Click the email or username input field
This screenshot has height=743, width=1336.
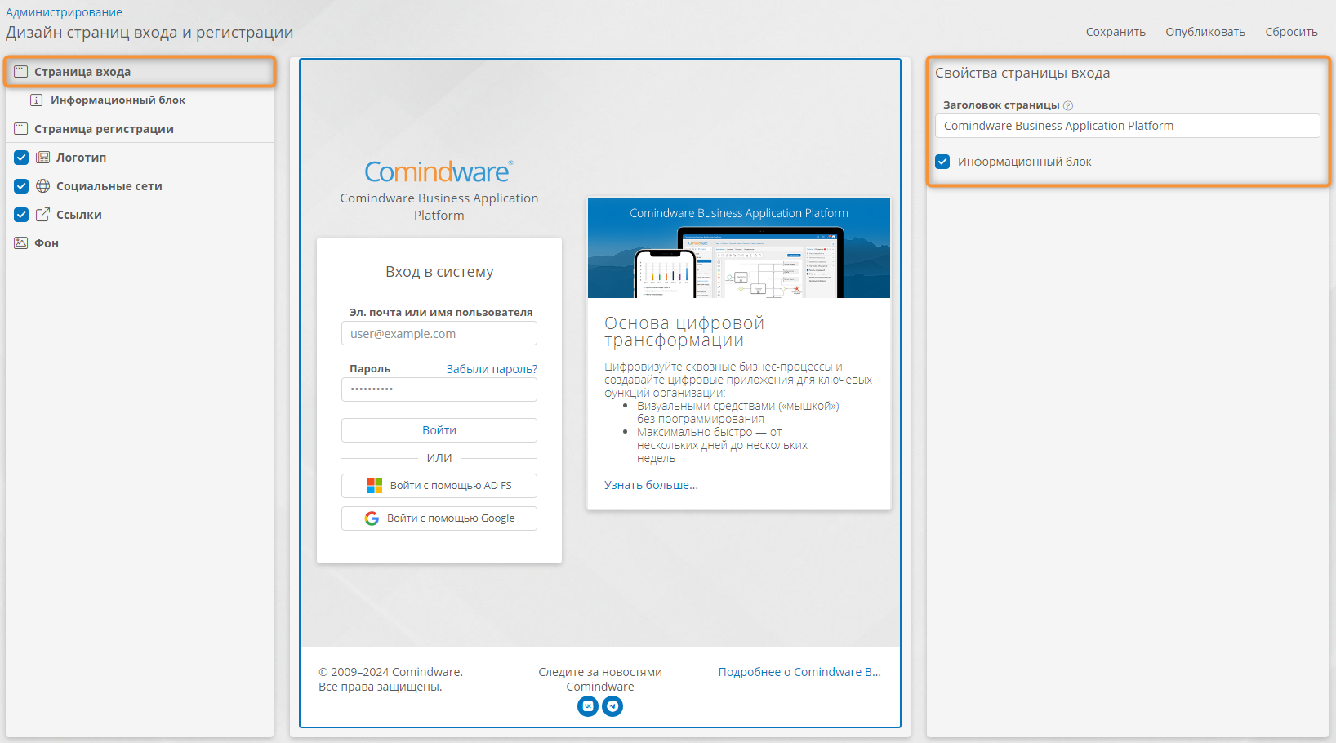click(x=439, y=334)
